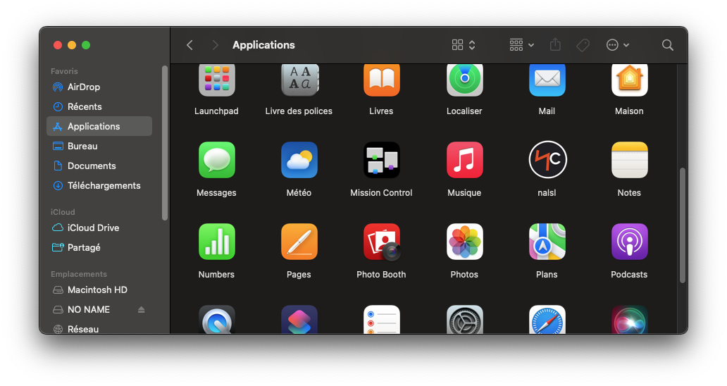
Task: Select the Podcasts app icon
Action: pyautogui.click(x=630, y=242)
